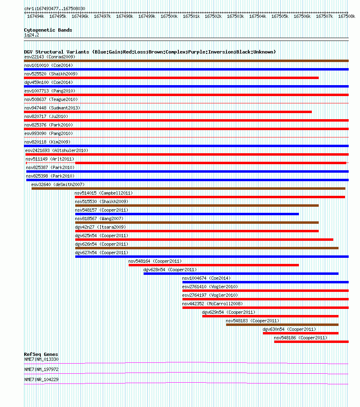360x407 pixels.
Task: Click the DGV Structural Variants track heading
Action: pos(150,52)
